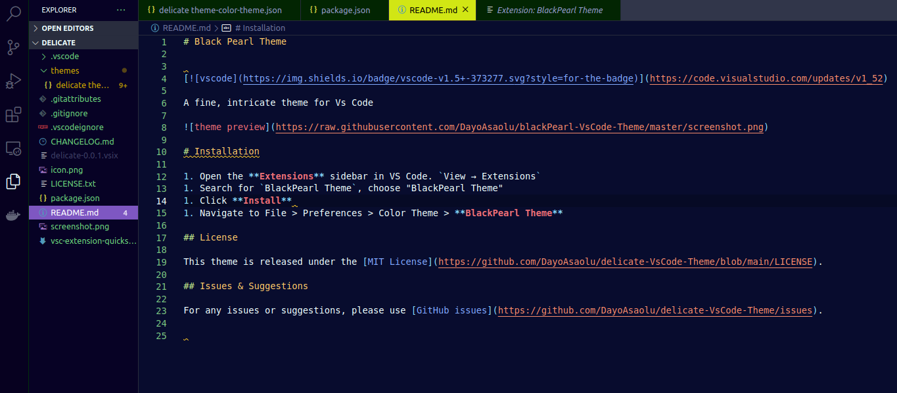The height and width of the screenshot is (393, 897).
Task: Collapse the DELICATE folder section
Action: 83,42
